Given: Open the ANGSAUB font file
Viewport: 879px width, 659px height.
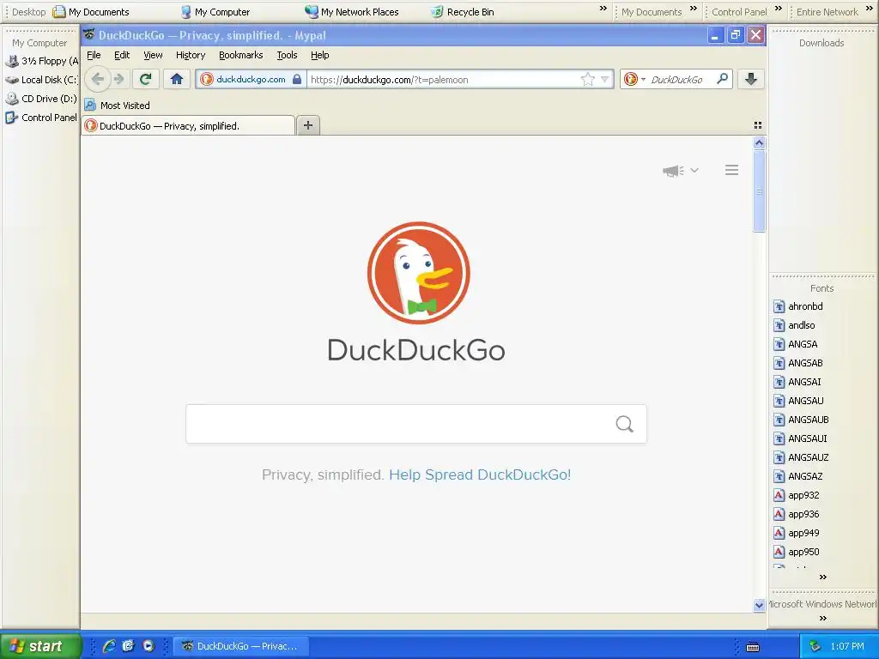Looking at the screenshot, I should click(801, 420).
